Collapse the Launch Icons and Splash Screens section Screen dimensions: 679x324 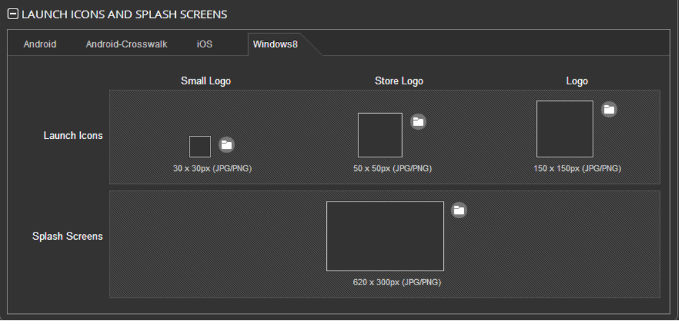coord(13,14)
